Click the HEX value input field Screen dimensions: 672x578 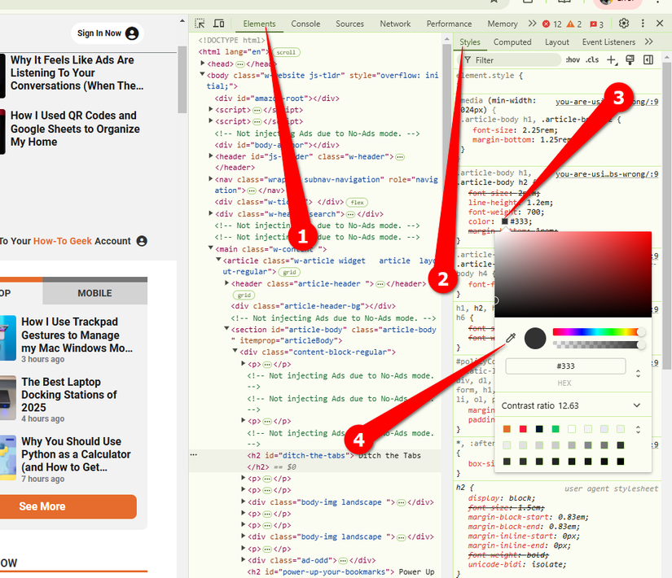(x=565, y=366)
